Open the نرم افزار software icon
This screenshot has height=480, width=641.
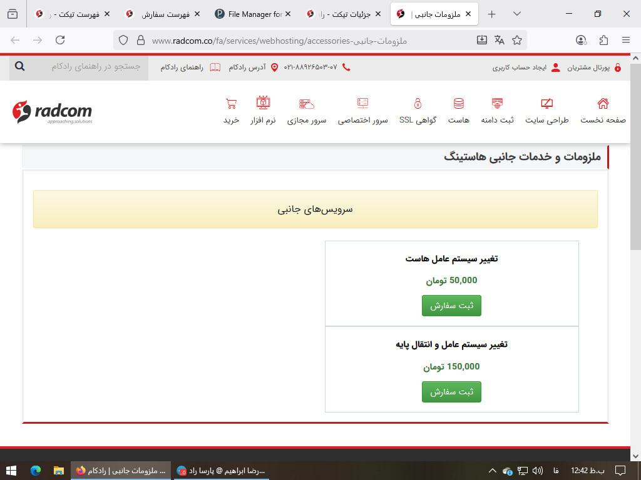point(263,104)
